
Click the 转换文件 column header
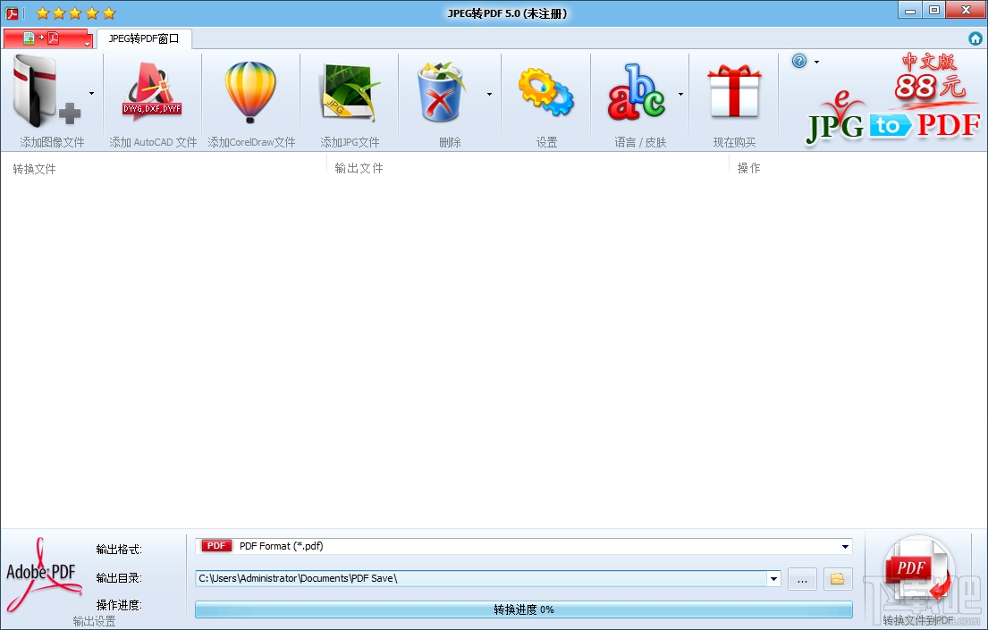(x=34, y=169)
